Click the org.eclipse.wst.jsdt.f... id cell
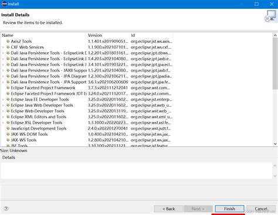 [x=151, y=128]
